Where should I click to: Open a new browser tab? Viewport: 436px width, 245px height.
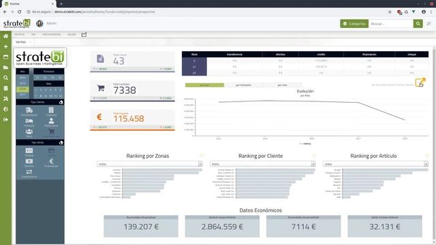point(61,4)
